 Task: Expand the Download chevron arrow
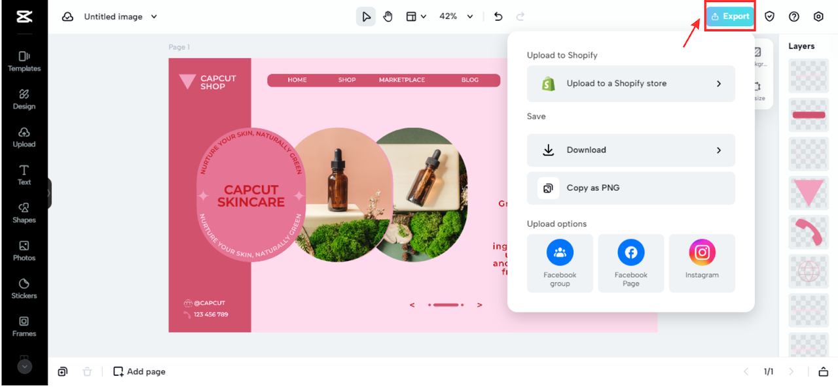719,150
